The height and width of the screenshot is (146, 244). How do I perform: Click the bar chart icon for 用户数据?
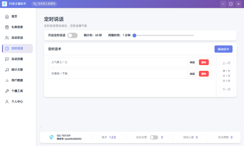pyautogui.click(x=7, y=80)
